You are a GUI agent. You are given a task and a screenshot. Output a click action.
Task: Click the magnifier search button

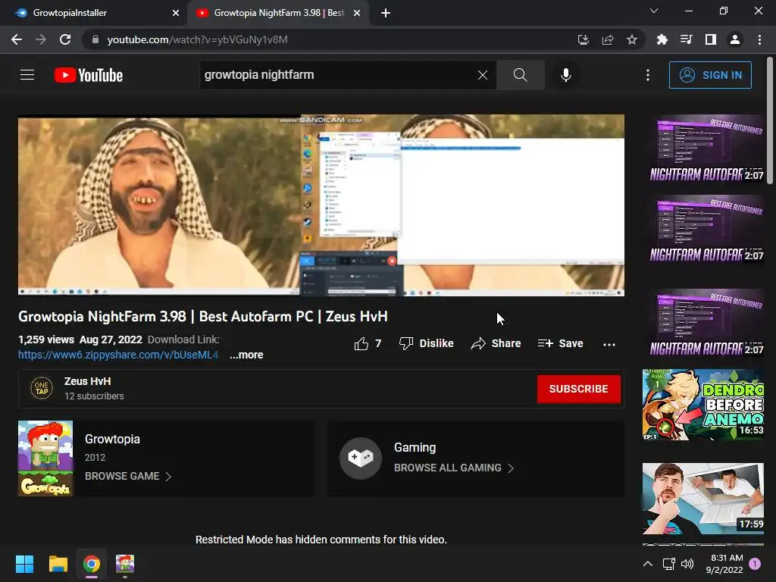[520, 75]
